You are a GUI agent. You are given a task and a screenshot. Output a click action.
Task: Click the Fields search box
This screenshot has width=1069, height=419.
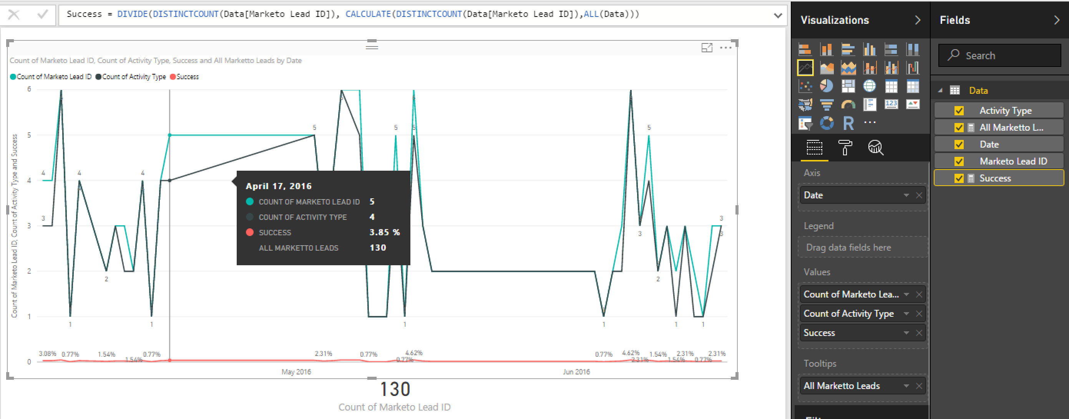click(1000, 55)
